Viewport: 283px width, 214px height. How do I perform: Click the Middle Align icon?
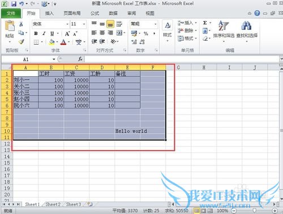[102, 24]
